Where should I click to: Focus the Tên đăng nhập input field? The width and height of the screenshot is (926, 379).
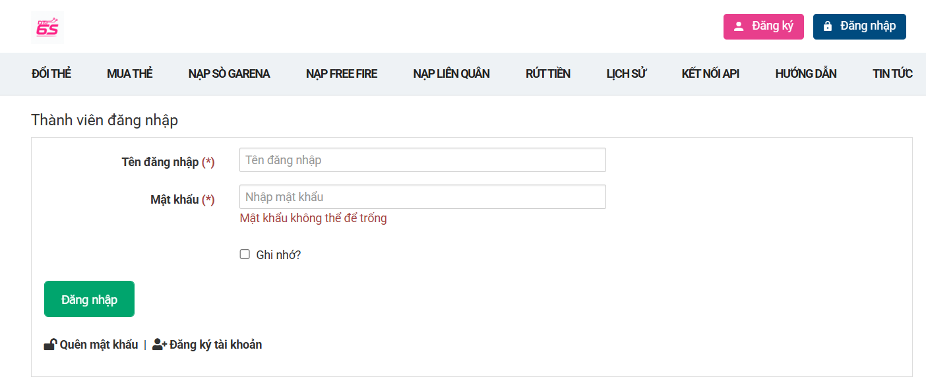click(422, 160)
